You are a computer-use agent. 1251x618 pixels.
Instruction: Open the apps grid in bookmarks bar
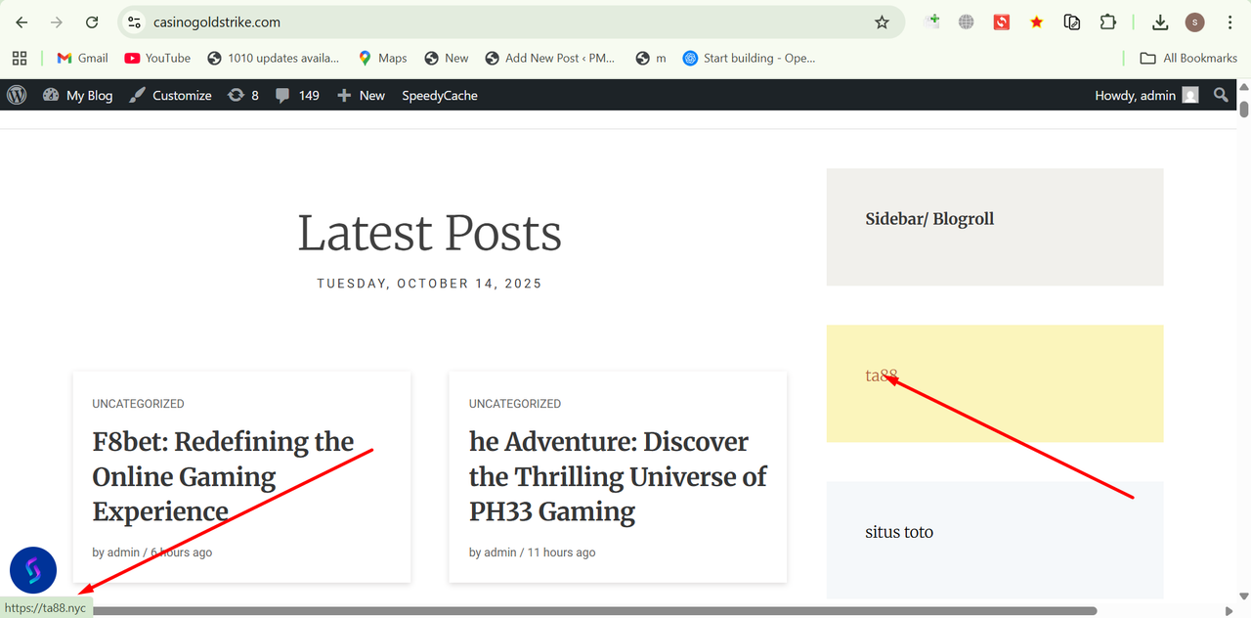coord(20,58)
